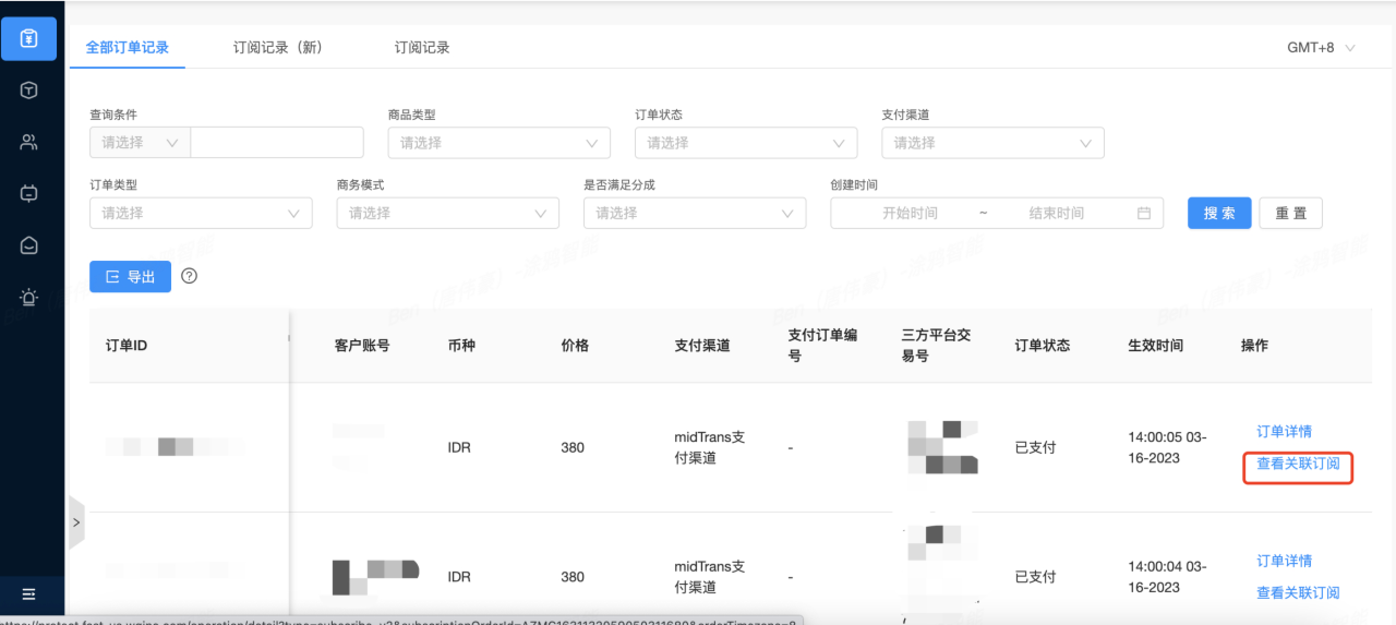Switch to 订阅记录 tab
This screenshot has width=1396, height=625.
click(x=422, y=47)
